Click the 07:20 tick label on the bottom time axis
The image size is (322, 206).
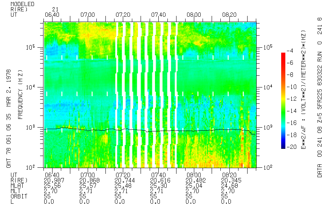(122, 175)
